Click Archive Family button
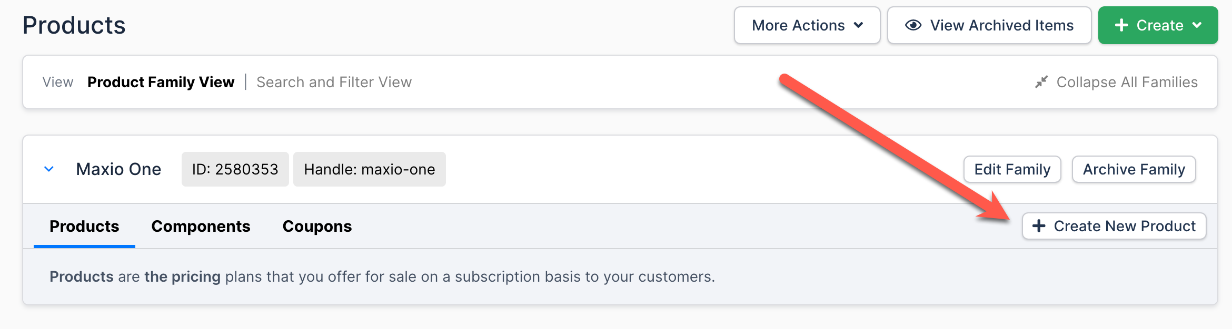This screenshot has height=329, width=1232. pos(1134,169)
